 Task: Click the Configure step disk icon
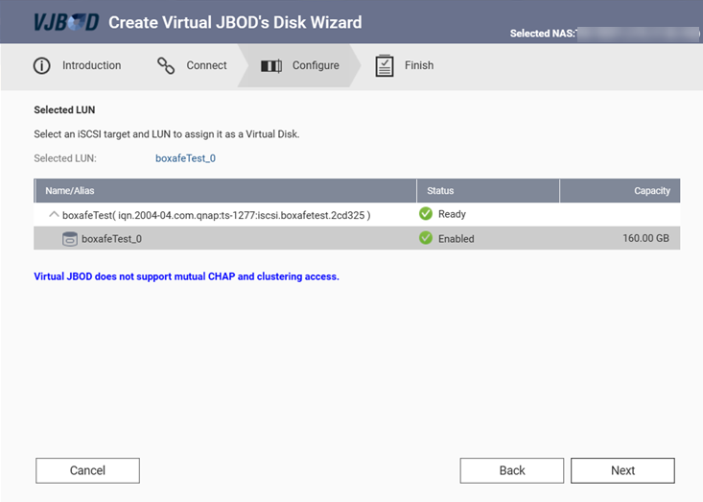pyautogui.click(x=271, y=66)
